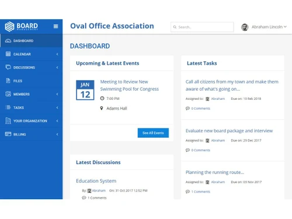Click the Your Organization building icon
Screen dimensions: 292x219
(x=8, y=121)
